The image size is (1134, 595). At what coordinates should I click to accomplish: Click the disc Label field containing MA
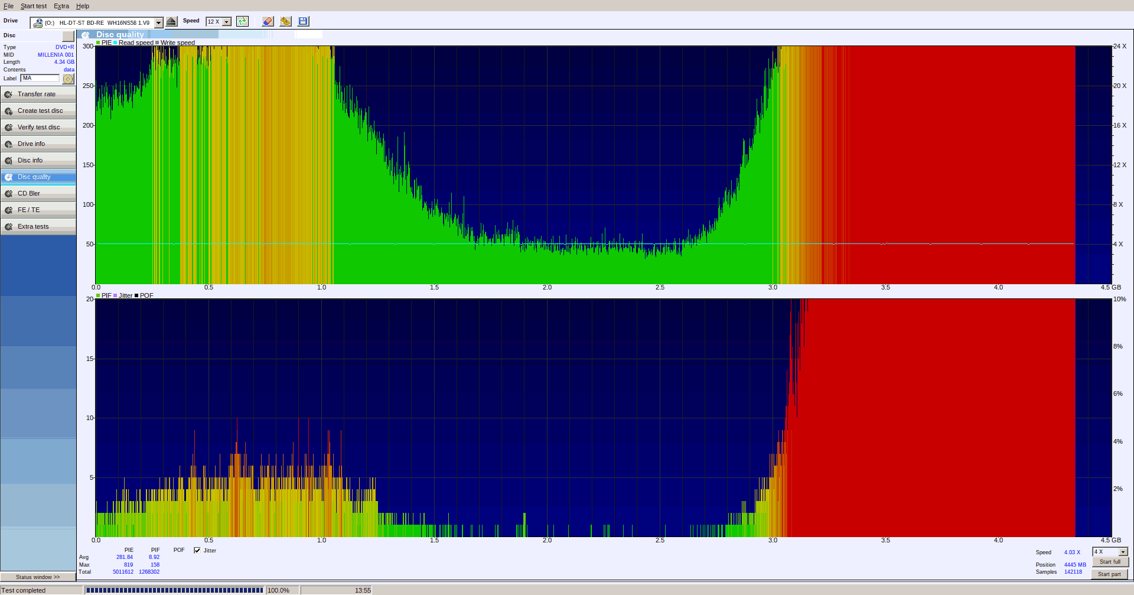coord(40,78)
